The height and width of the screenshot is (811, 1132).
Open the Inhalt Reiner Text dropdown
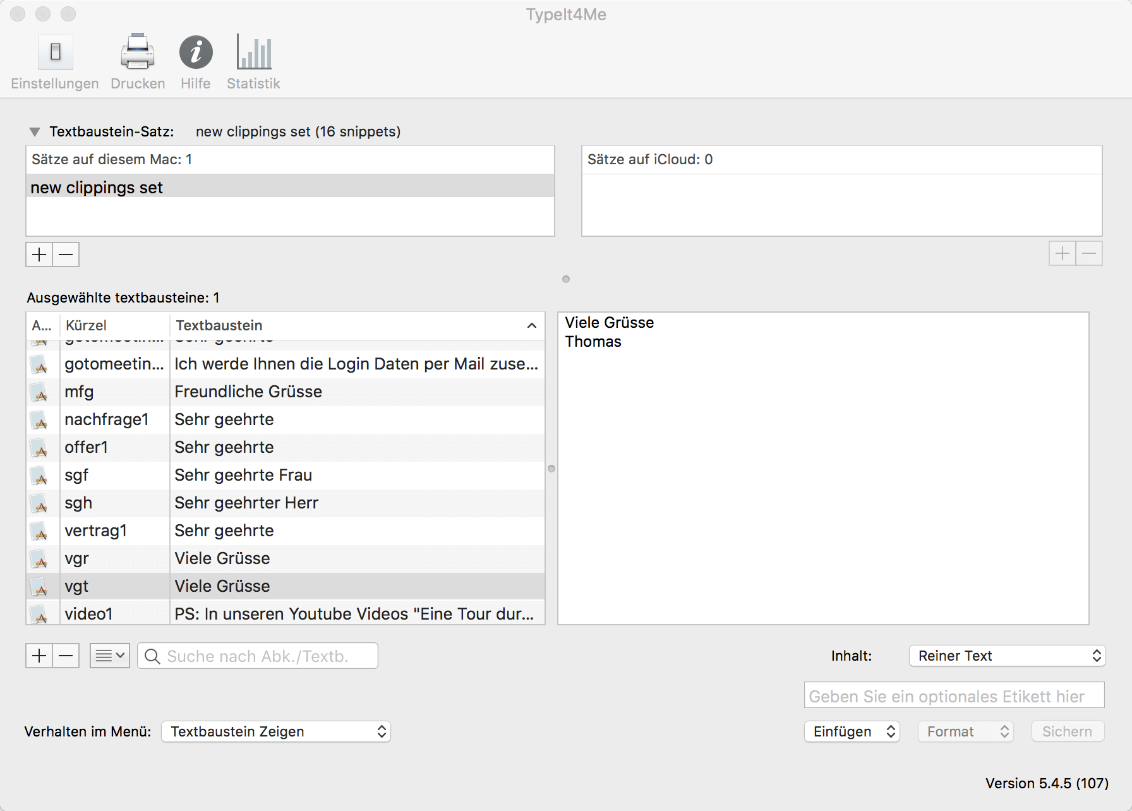click(1007, 656)
